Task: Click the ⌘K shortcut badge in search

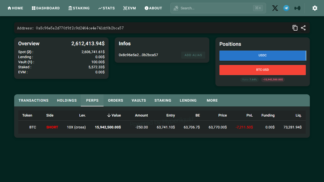Action: tap(258, 8)
